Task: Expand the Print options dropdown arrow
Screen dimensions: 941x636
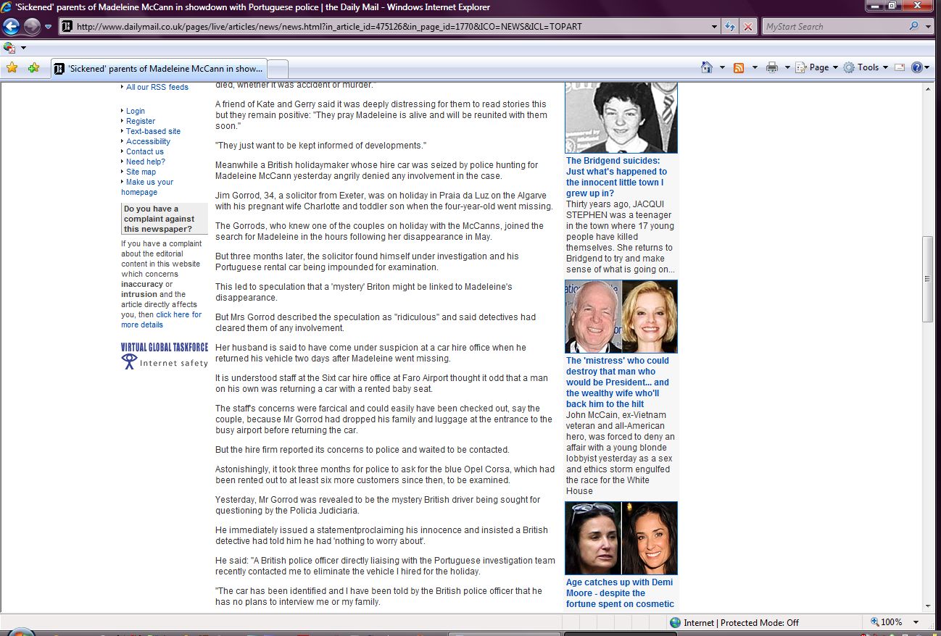Action: (787, 67)
